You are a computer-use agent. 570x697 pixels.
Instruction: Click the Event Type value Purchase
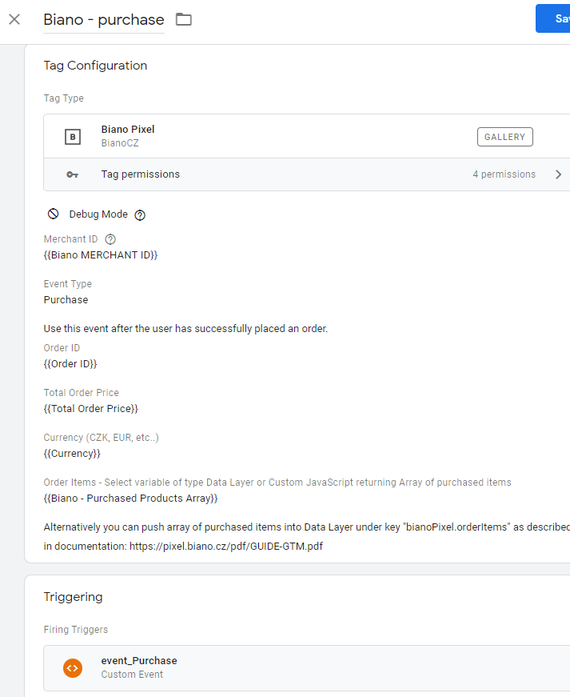(x=66, y=300)
